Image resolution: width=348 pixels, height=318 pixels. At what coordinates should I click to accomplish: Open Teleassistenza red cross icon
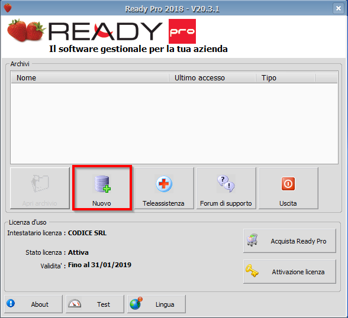coord(164,184)
